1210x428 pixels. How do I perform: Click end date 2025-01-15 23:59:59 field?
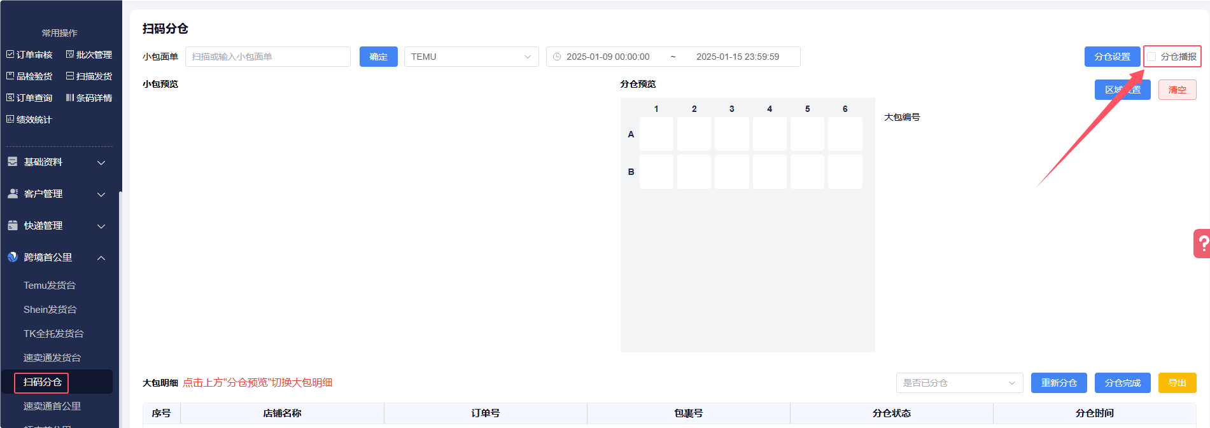click(738, 57)
